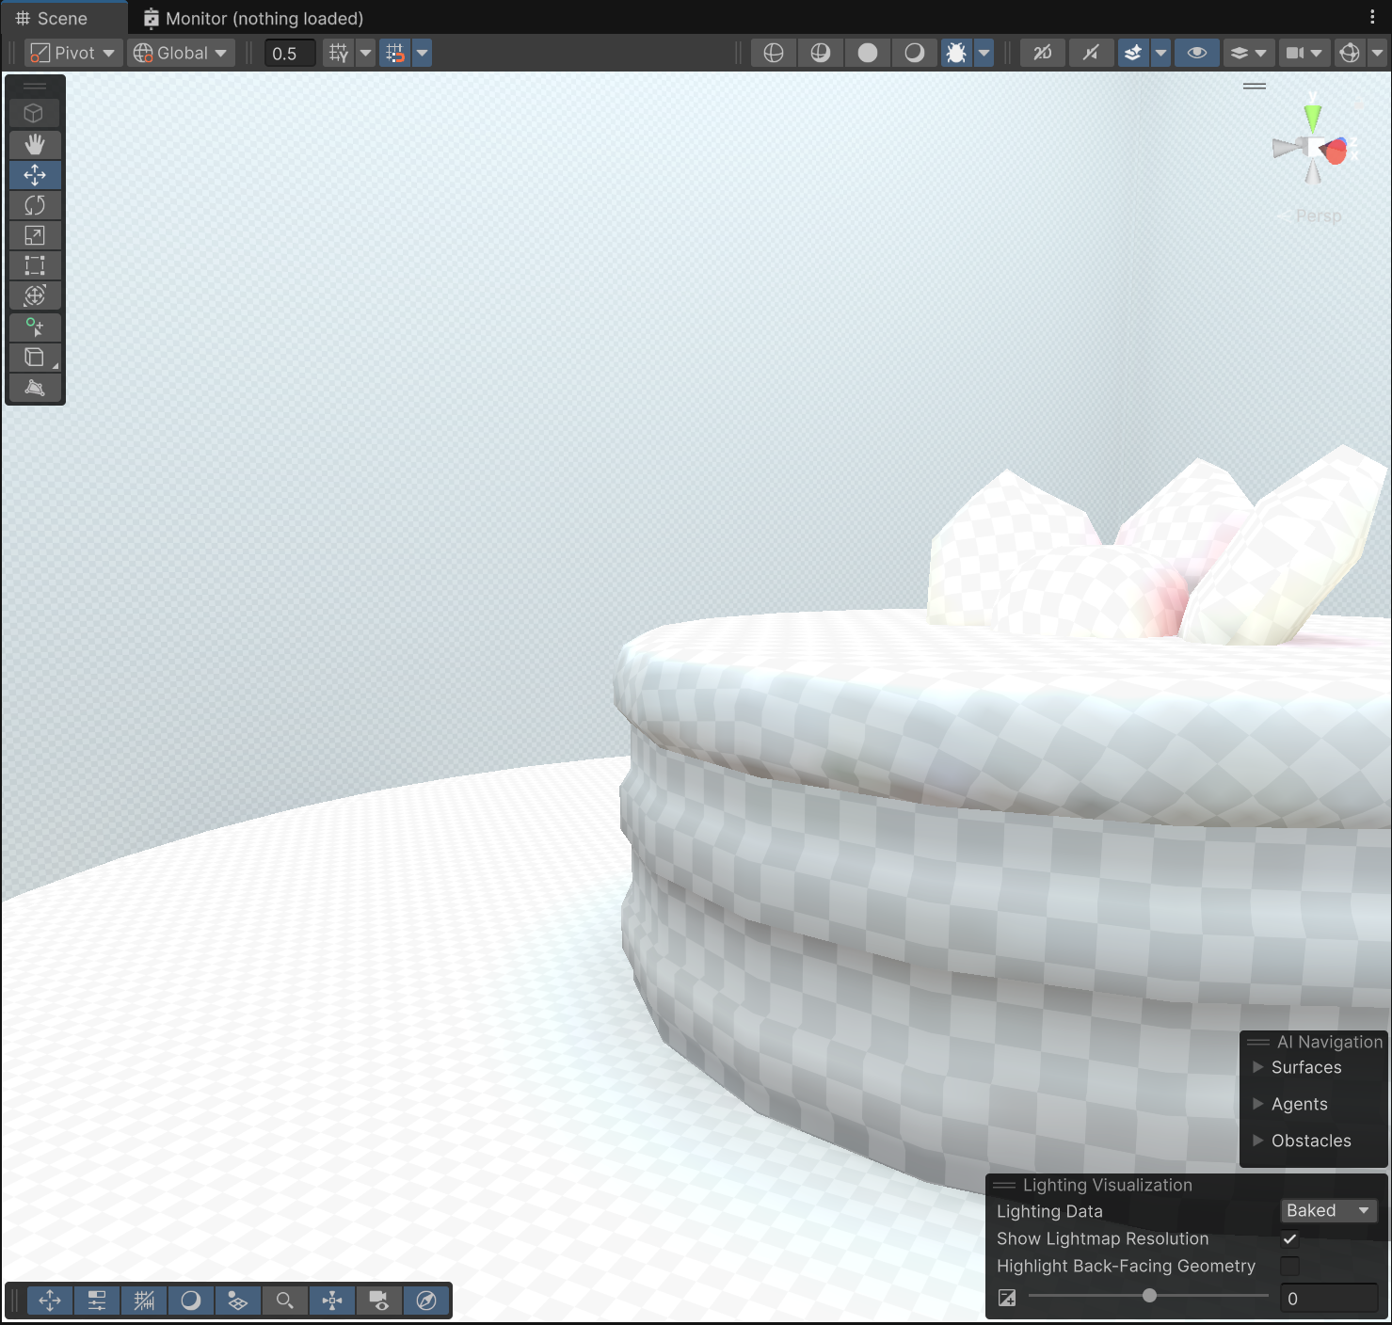1392x1325 pixels.
Task: Open scene camera settings dropdown
Action: [1304, 53]
